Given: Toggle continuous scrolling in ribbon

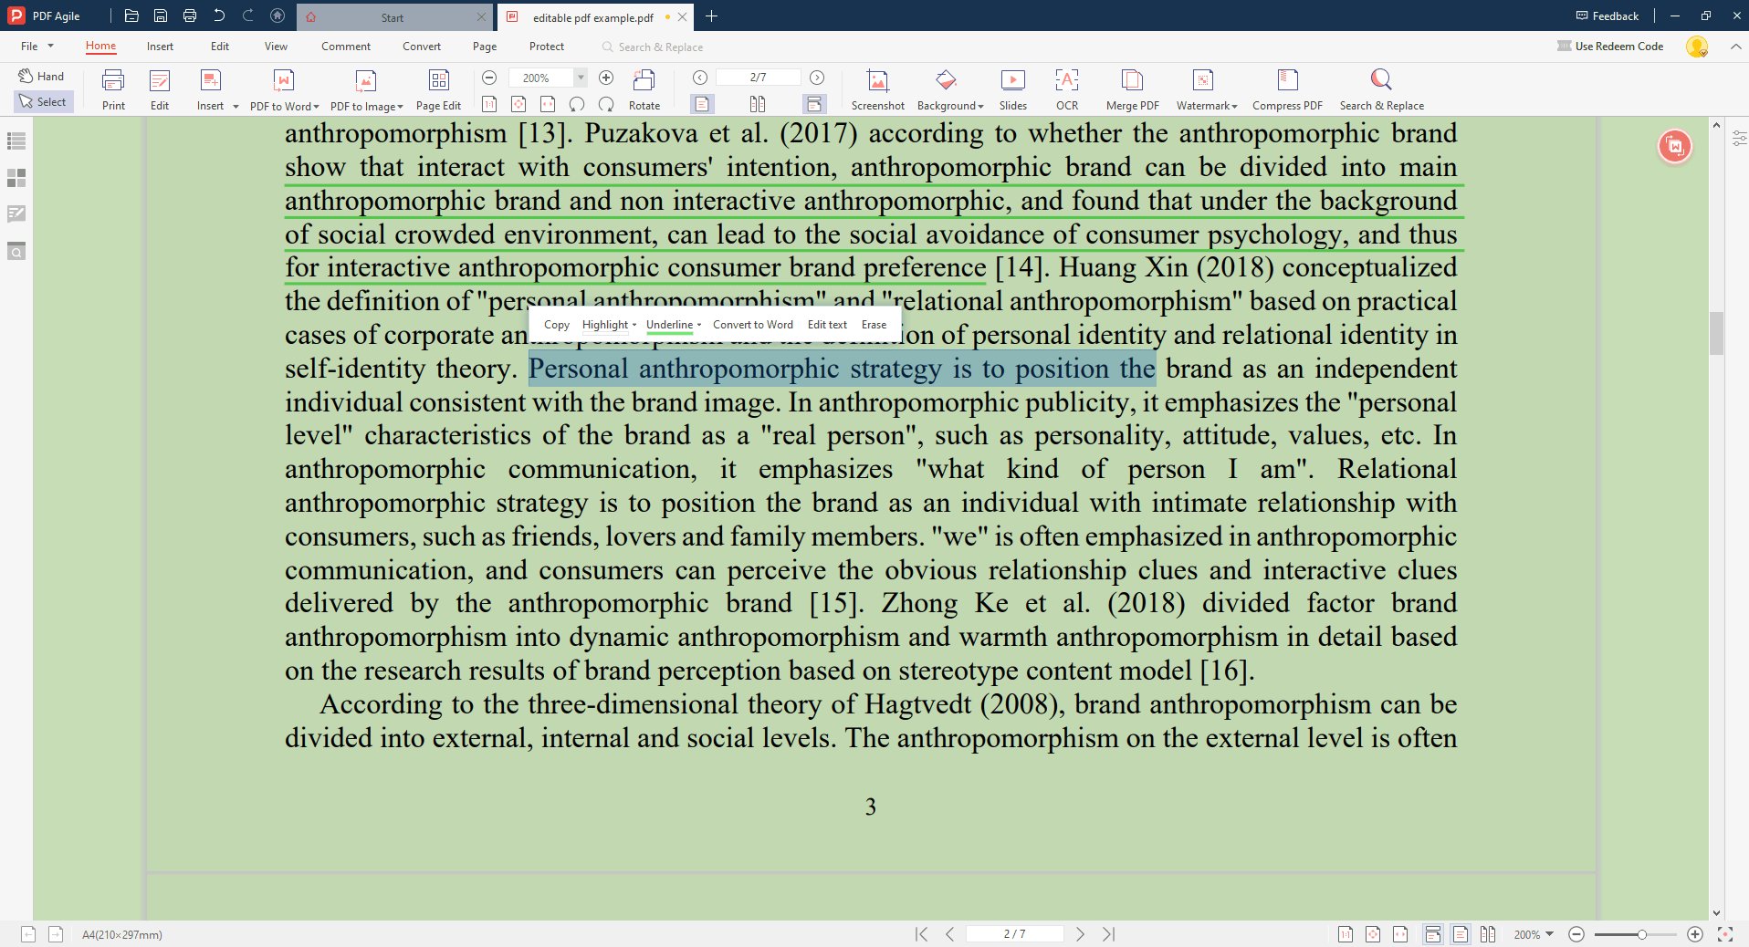Looking at the screenshot, I should 814,104.
